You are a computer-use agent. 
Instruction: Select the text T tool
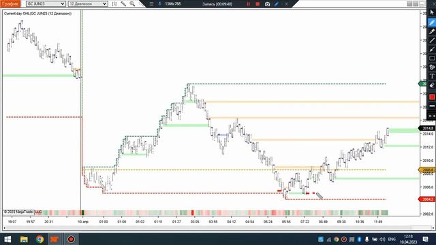432,76
